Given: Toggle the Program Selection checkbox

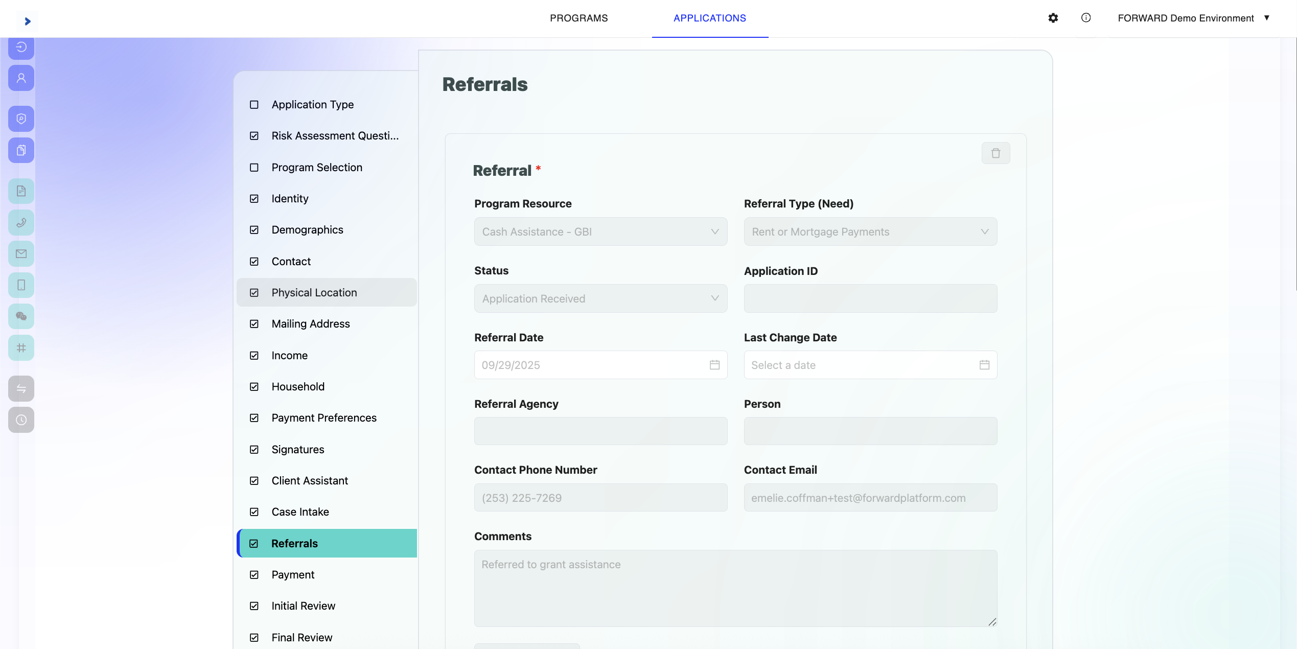Looking at the screenshot, I should click(254, 168).
